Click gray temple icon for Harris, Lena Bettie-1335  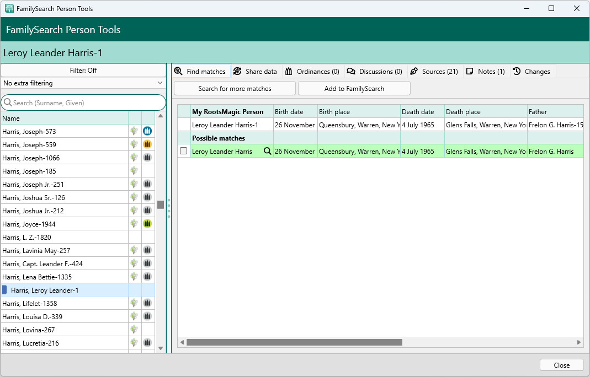(147, 277)
